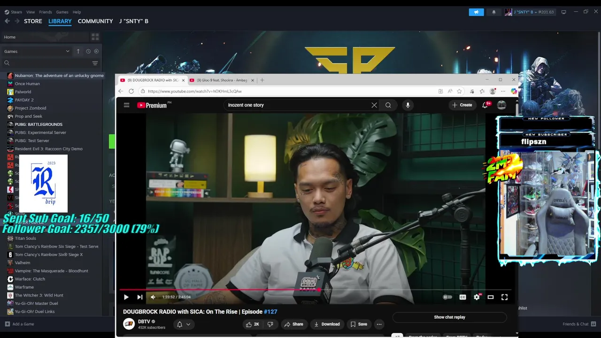Open Copilot icon in Edge toolbar

tap(514, 91)
